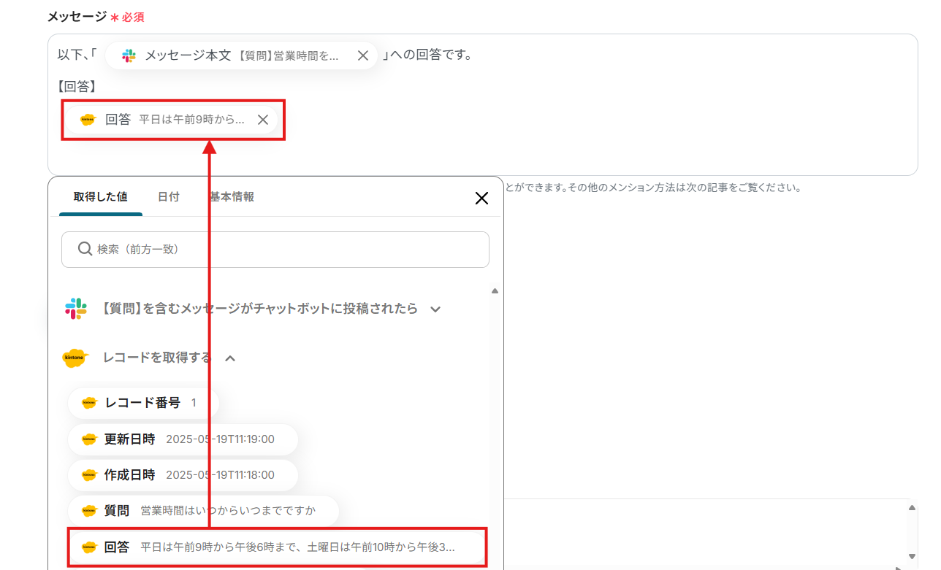Click the lower field's scroll up arrow
Image resolution: width=941 pixels, height=570 pixels.
pos(911,507)
